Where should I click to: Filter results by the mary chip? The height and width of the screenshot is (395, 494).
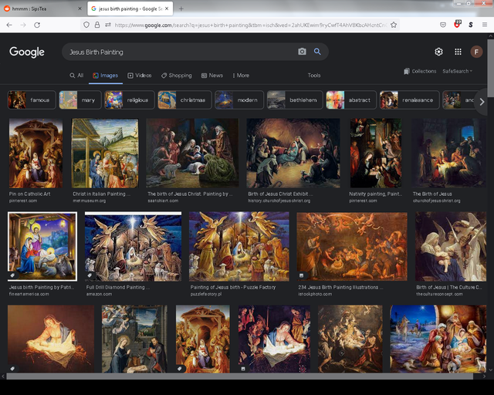(x=80, y=100)
